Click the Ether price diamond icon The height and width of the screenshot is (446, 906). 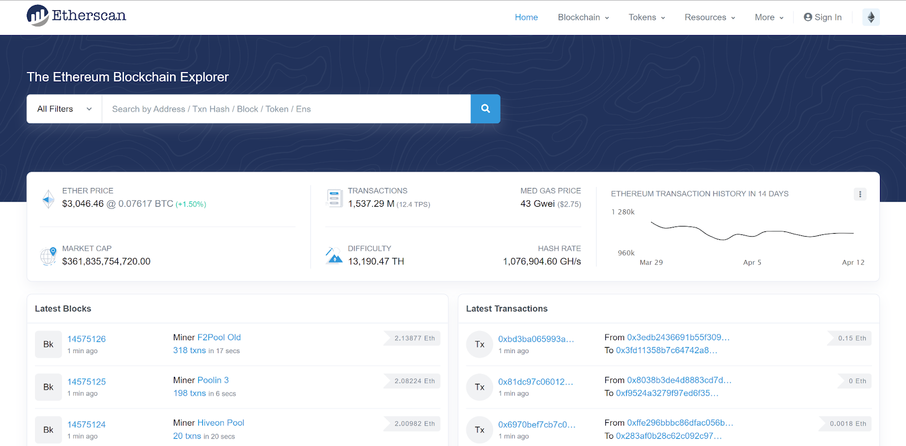pyautogui.click(x=49, y=199)
